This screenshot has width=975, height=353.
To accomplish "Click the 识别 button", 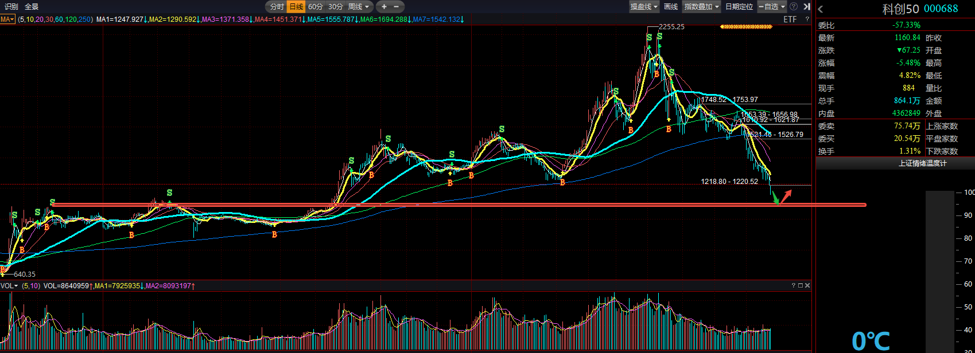I will pos(11,7).
